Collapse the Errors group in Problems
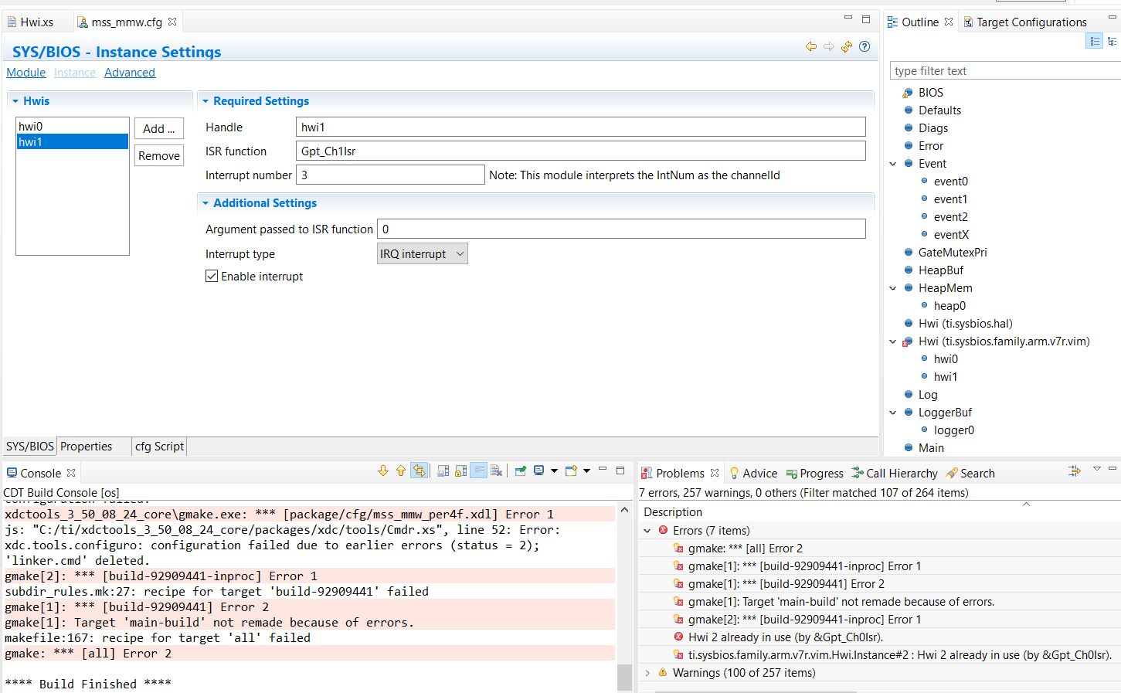Viewport: 1121px width, 693px height. click(x=647, y=531)
